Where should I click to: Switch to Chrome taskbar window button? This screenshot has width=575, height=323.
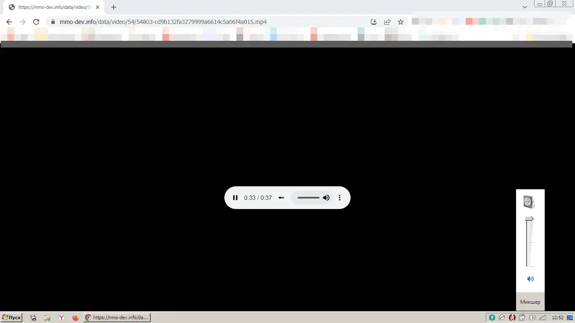[117, 318]
